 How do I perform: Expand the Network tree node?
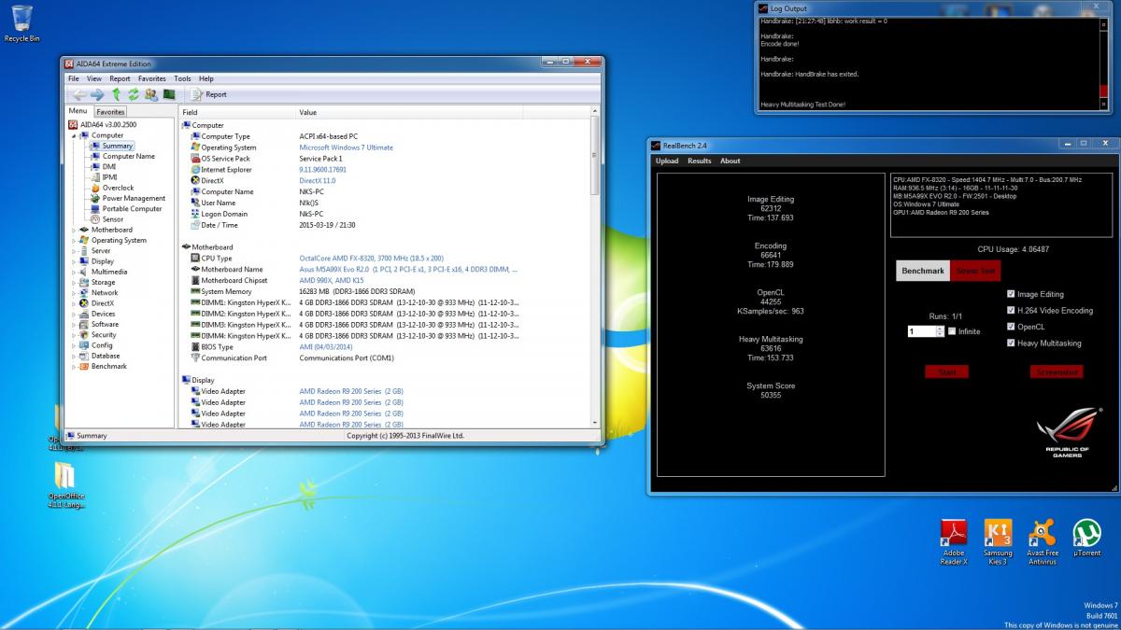click(74, 293)
